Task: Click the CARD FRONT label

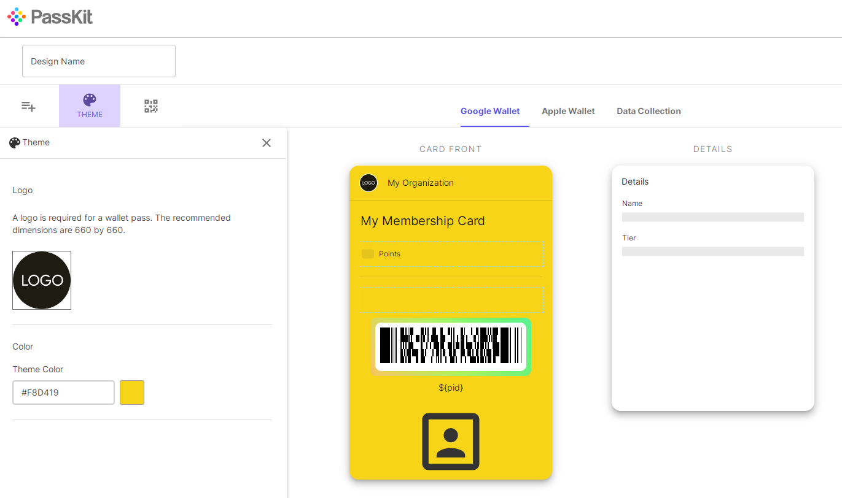Action: (x=451, y=149)
